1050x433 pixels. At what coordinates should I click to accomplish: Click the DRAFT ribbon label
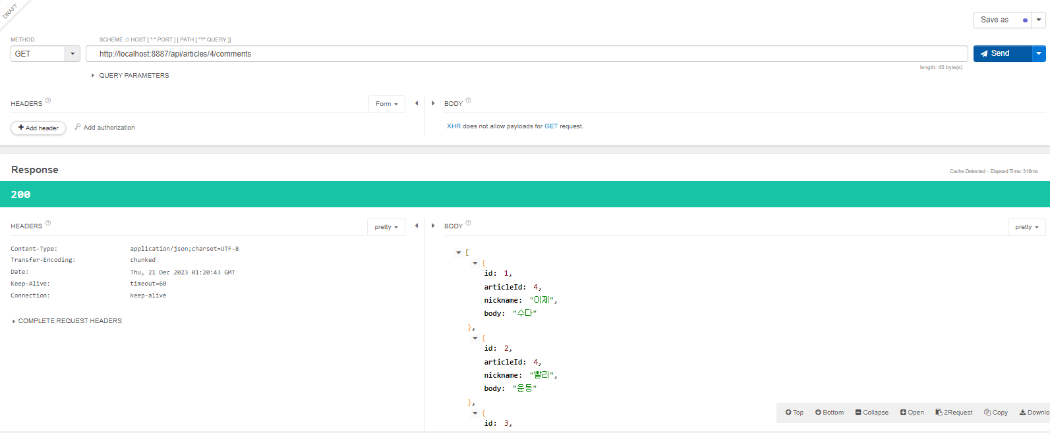click(10, 11)
